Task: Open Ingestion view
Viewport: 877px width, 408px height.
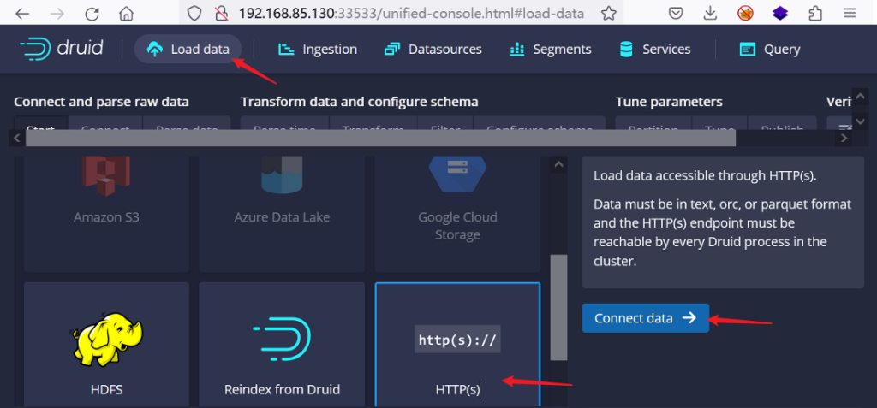Action: 318,50
